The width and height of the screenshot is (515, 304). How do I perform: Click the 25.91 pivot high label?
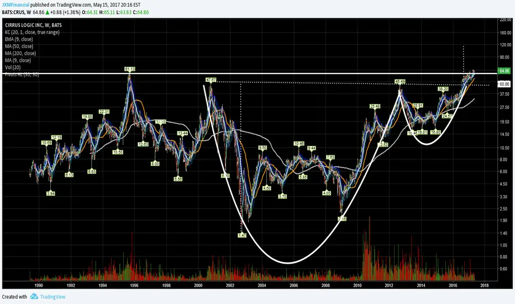click(417, 106)
